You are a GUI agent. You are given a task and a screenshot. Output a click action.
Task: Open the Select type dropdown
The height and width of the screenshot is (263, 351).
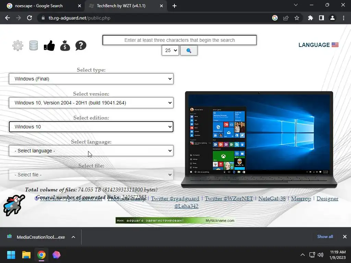pos(91,79)
